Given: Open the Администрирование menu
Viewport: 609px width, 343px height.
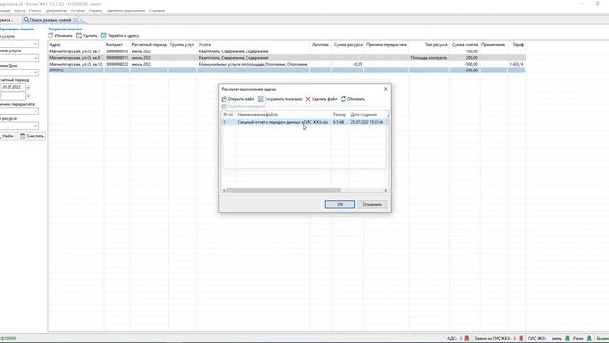Looking at the screenshot, I should click(126, 10).
